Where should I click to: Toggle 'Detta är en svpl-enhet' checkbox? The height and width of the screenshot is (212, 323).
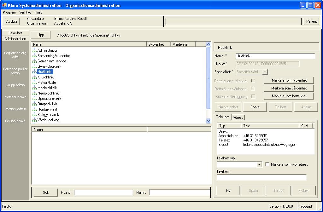(x=253, y=81)
